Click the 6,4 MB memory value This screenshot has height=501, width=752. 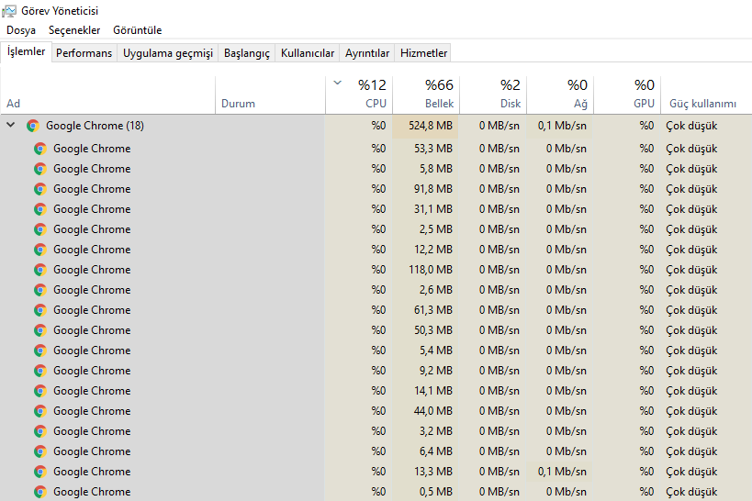click(x=436, y=451)
